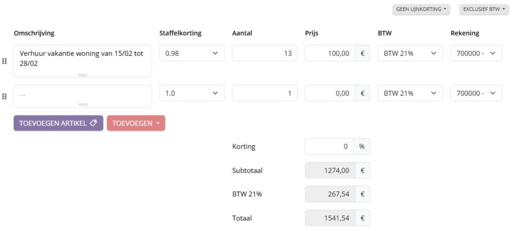Click the euro sign beside the first price
Image resolution: width=516 pixels, height=231 pixels.
click(x=362, y=53)
